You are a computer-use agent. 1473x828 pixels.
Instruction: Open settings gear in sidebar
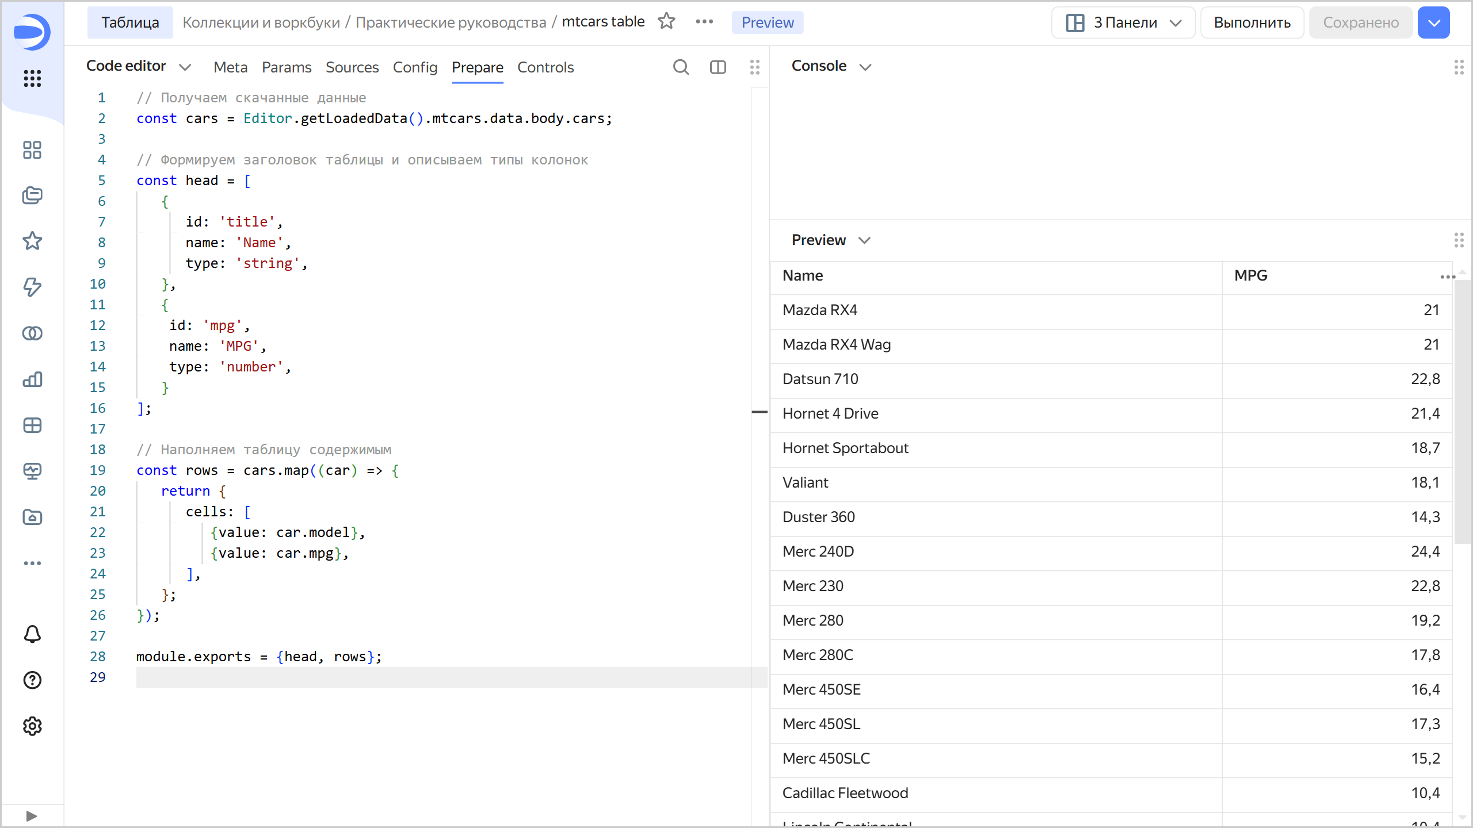click(32, 726)
